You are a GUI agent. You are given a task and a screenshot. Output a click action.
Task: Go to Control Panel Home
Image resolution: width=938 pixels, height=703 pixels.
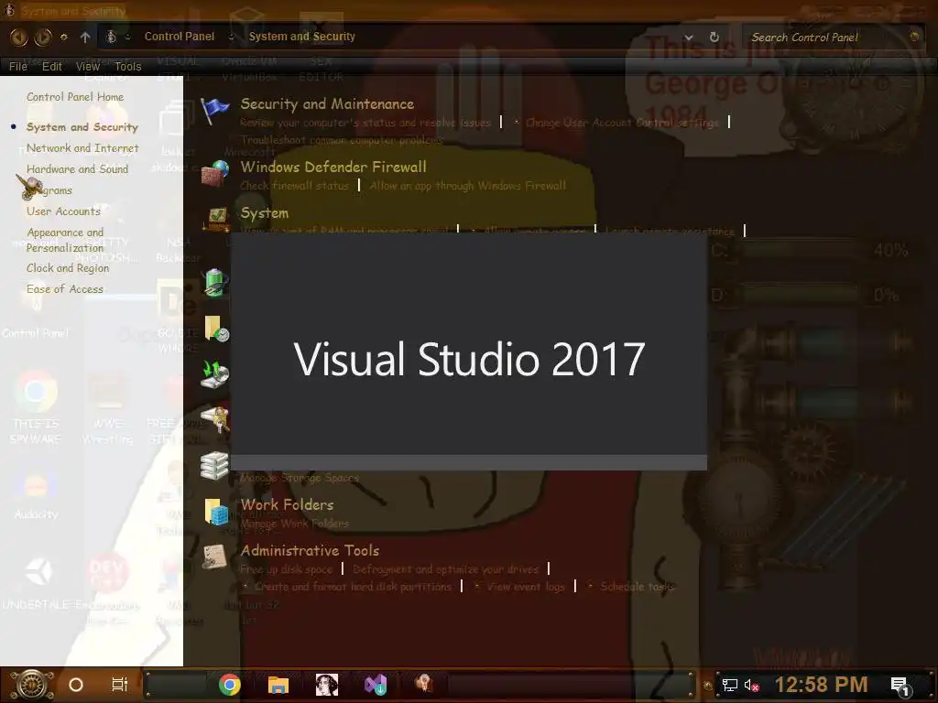[x=75, y=97]
